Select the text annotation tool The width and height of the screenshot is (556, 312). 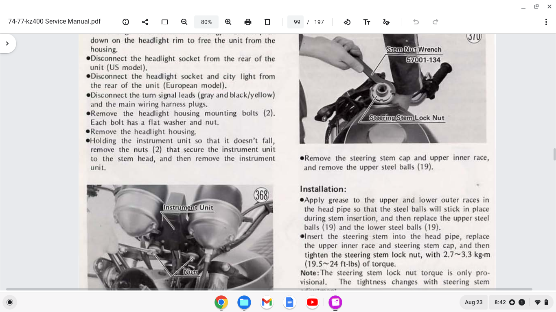click(x=367, y=22)
